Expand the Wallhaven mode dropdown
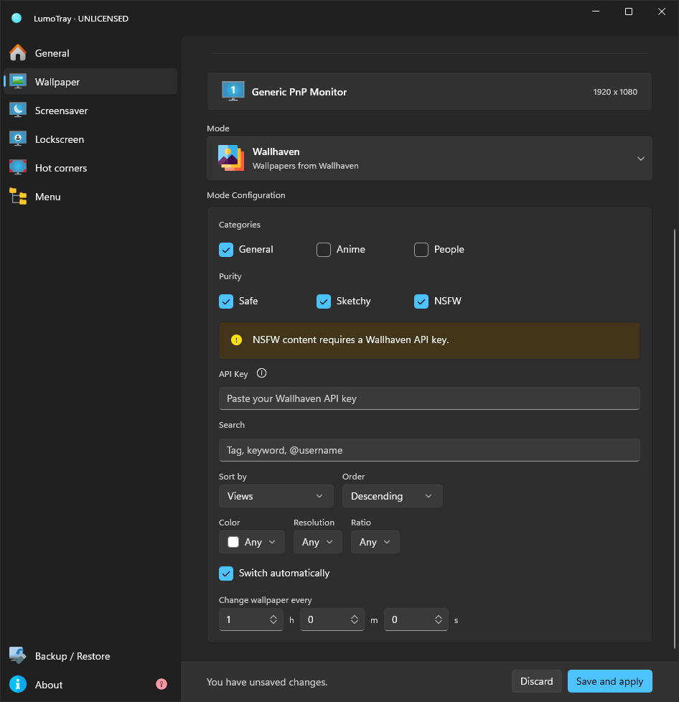This screenshot has height=702, width=679. tap(429, 159)
